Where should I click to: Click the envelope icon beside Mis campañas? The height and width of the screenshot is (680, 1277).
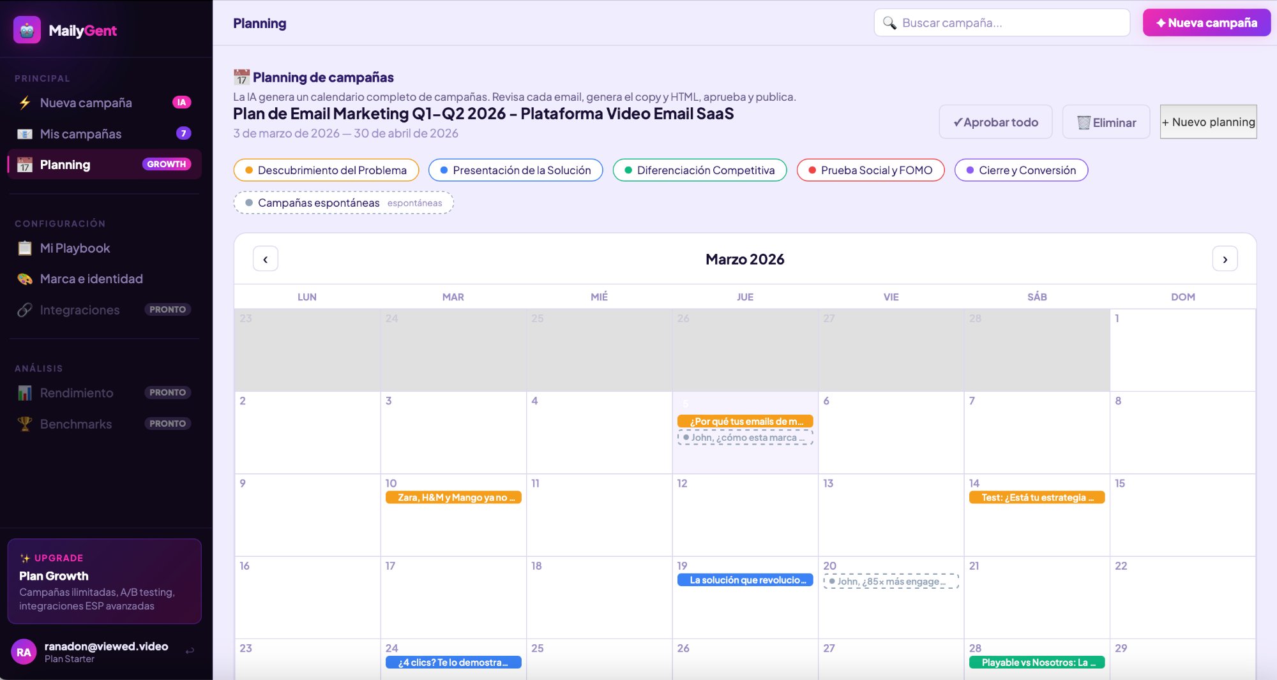point(25,134)
